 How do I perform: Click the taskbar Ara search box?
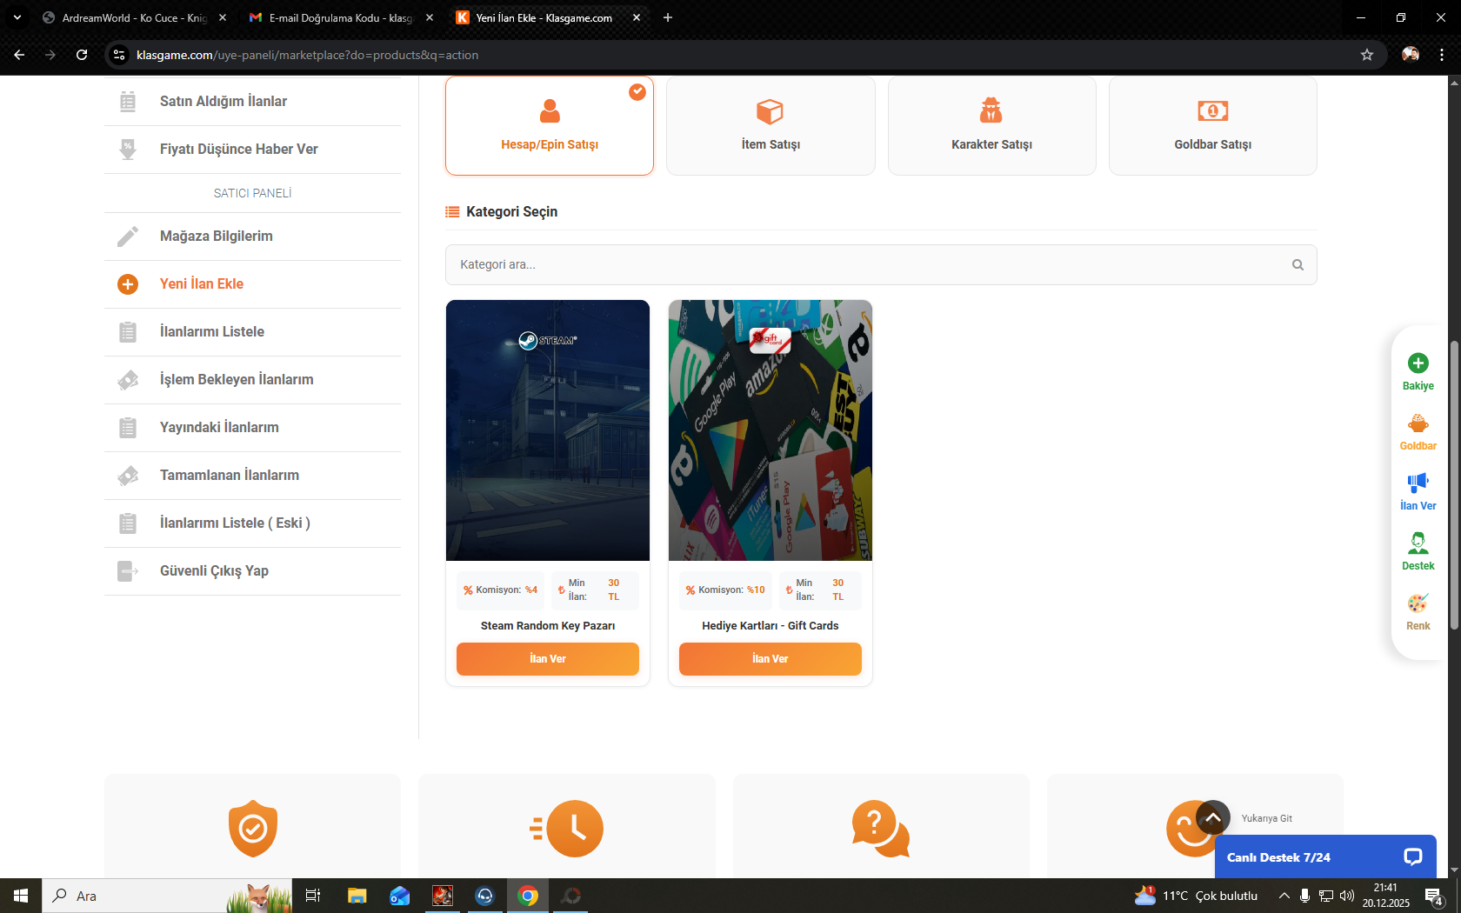coord(167,896)
